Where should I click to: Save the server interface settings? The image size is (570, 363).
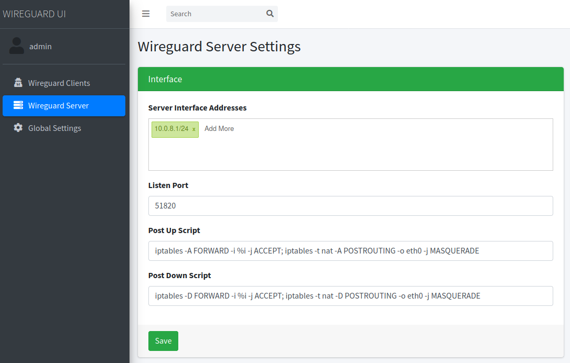click(x=163, y=340)
